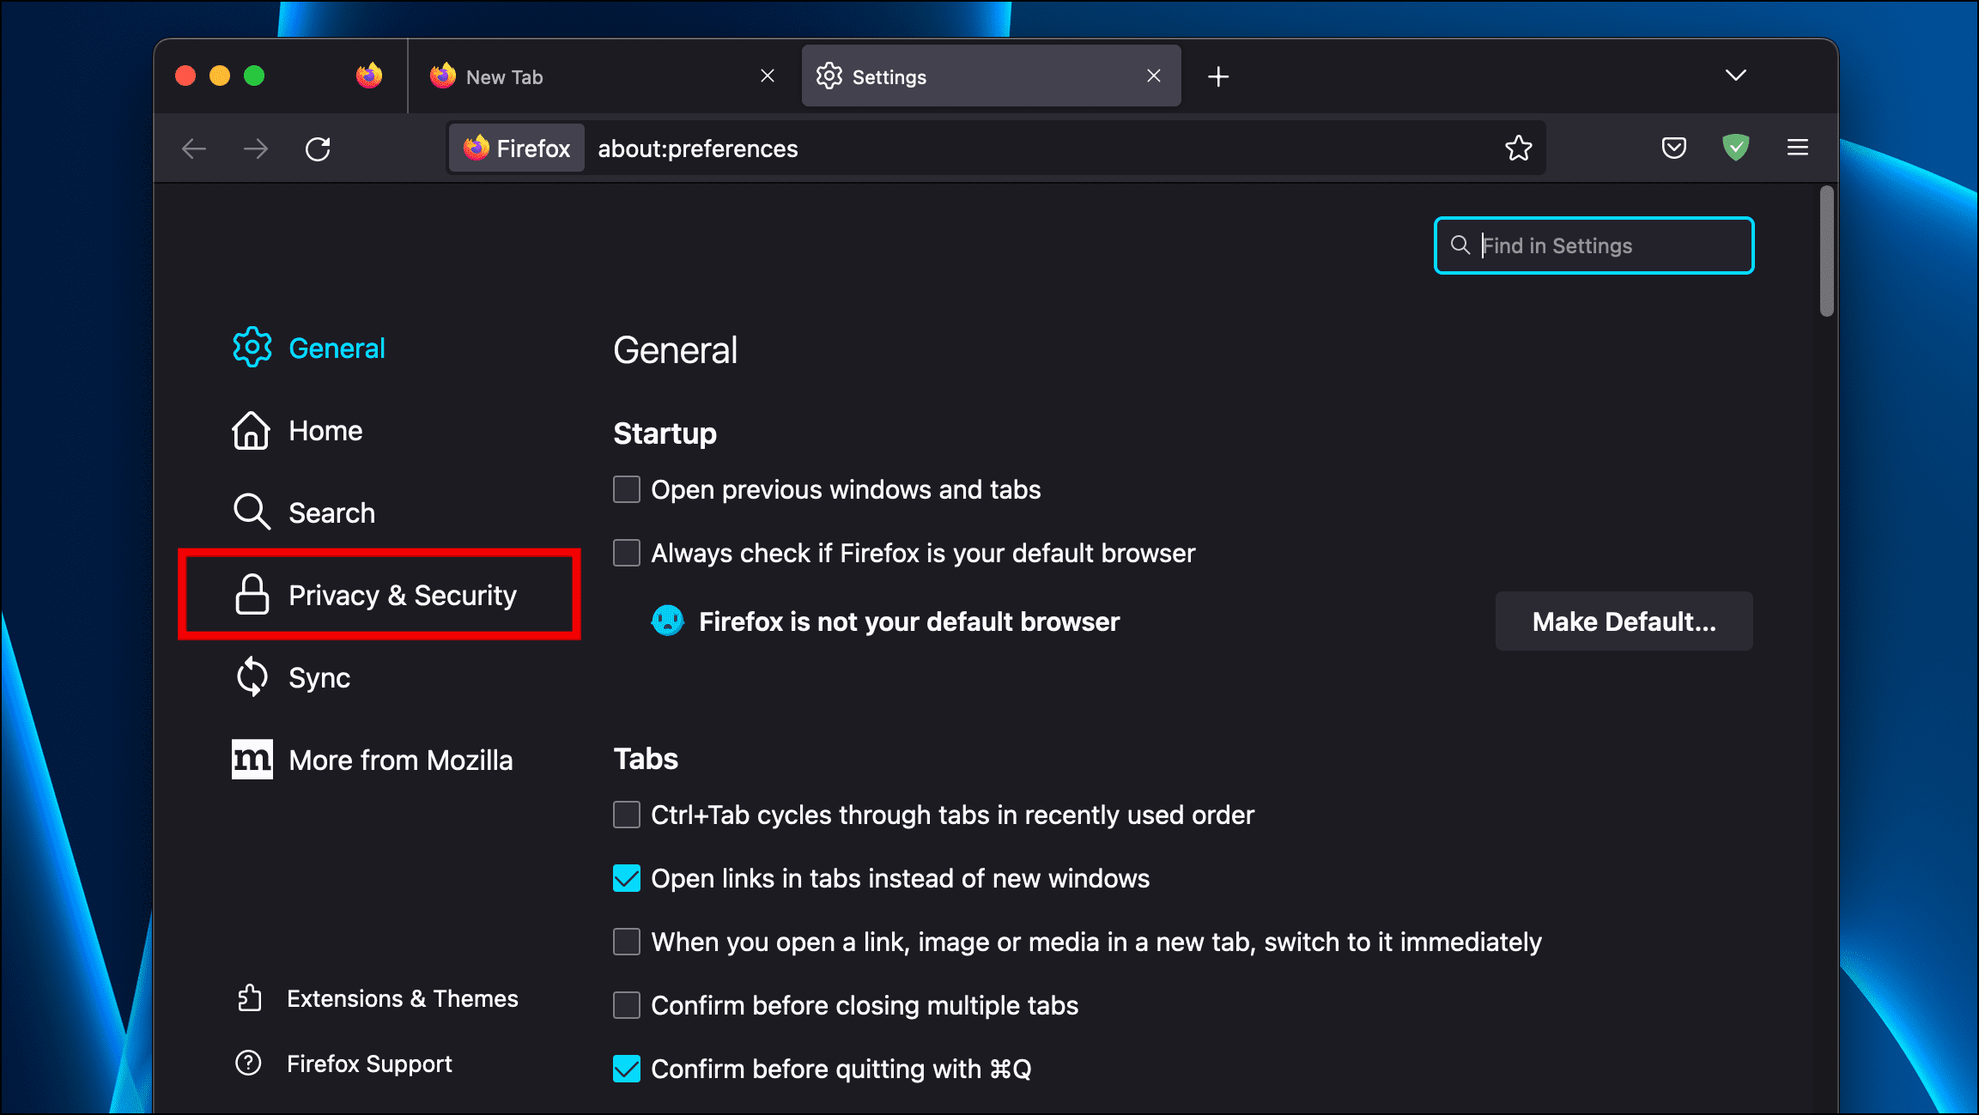Image resolution: width=1979 pixels, height=1115 pixels.
Task: Click the Mozilla 'm' logo icon
Action: pos(252,760)
